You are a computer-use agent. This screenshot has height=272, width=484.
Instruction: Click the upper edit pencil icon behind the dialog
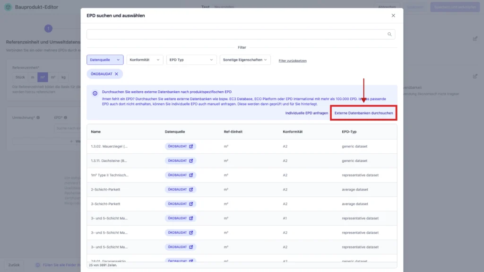tap(475, 39)
